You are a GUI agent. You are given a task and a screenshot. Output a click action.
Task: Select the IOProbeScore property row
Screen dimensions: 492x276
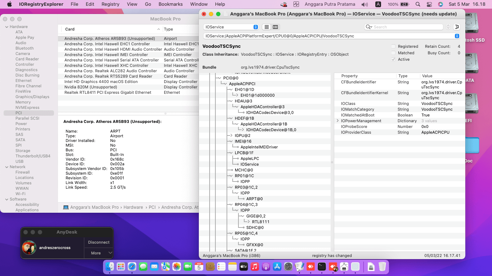click(399, 126)
